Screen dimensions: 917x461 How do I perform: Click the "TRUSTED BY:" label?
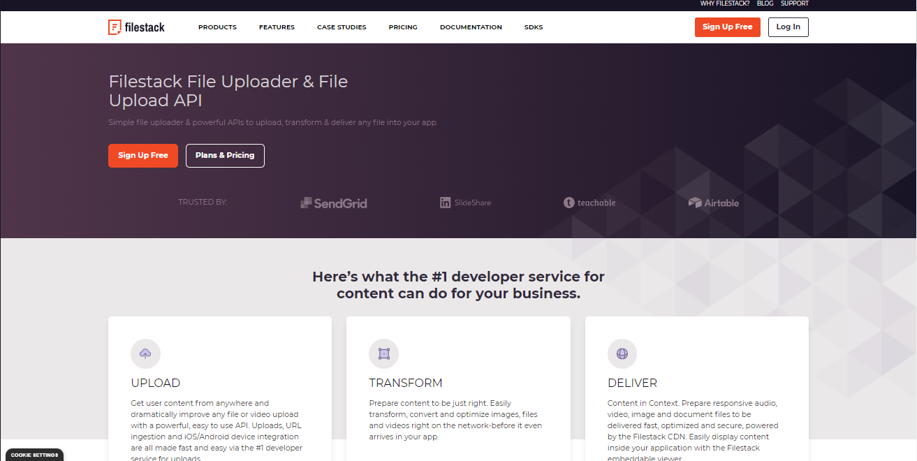(203, 202)
